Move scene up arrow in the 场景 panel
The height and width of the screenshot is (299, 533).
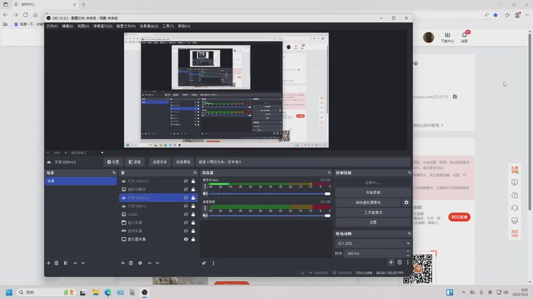tap(75, 263)
